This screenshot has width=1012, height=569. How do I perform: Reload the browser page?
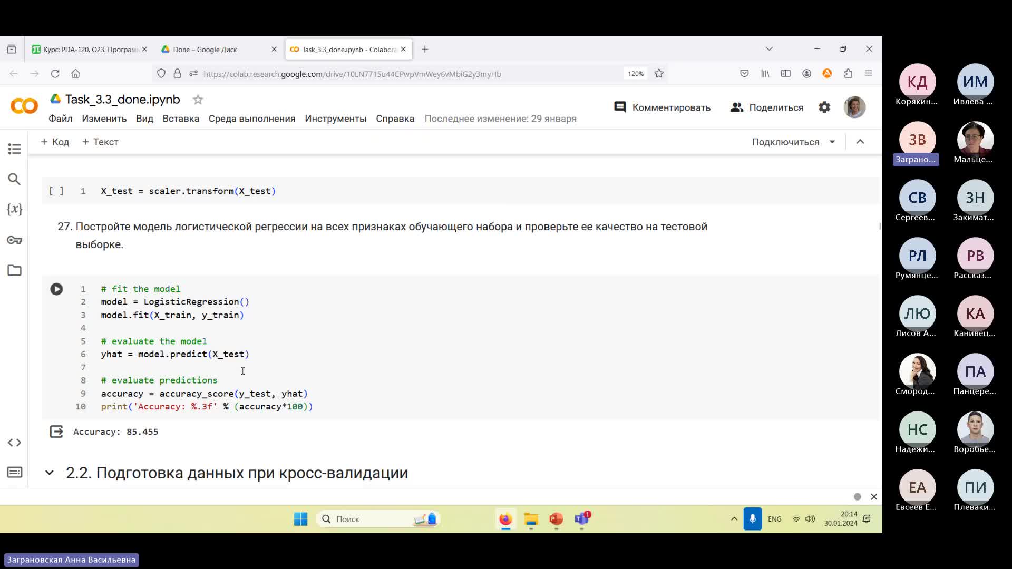[x=55, y=74]
